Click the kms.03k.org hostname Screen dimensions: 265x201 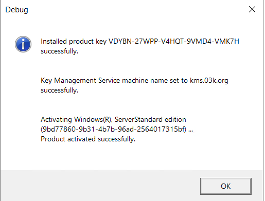point(209,81)
